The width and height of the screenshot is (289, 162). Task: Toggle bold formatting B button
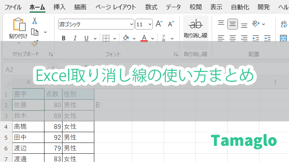tap(64, 38)
